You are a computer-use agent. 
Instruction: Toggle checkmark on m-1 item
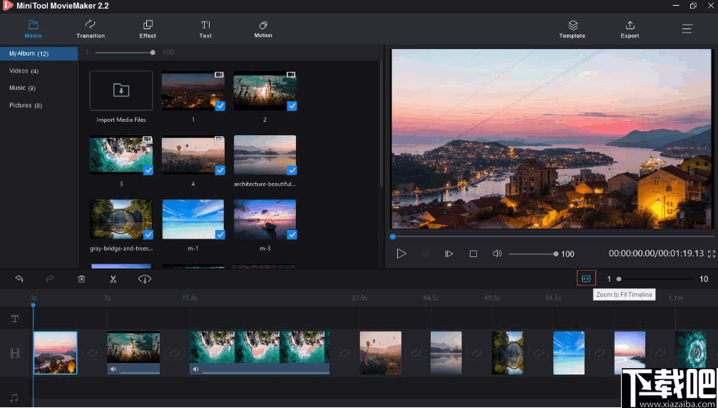point(220,235)
